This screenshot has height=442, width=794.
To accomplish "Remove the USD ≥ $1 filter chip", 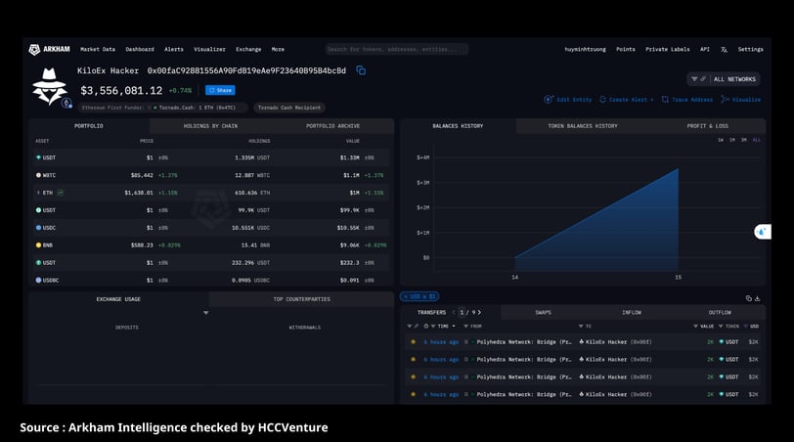I will click(406, 296).
